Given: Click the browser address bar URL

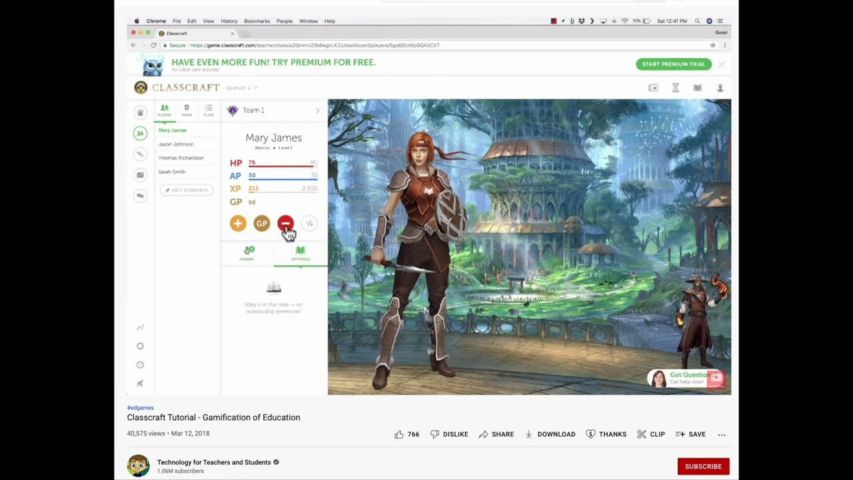Looking at the screenshot, I should [315, 45].
